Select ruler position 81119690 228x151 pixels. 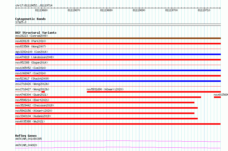pos(139,10)
